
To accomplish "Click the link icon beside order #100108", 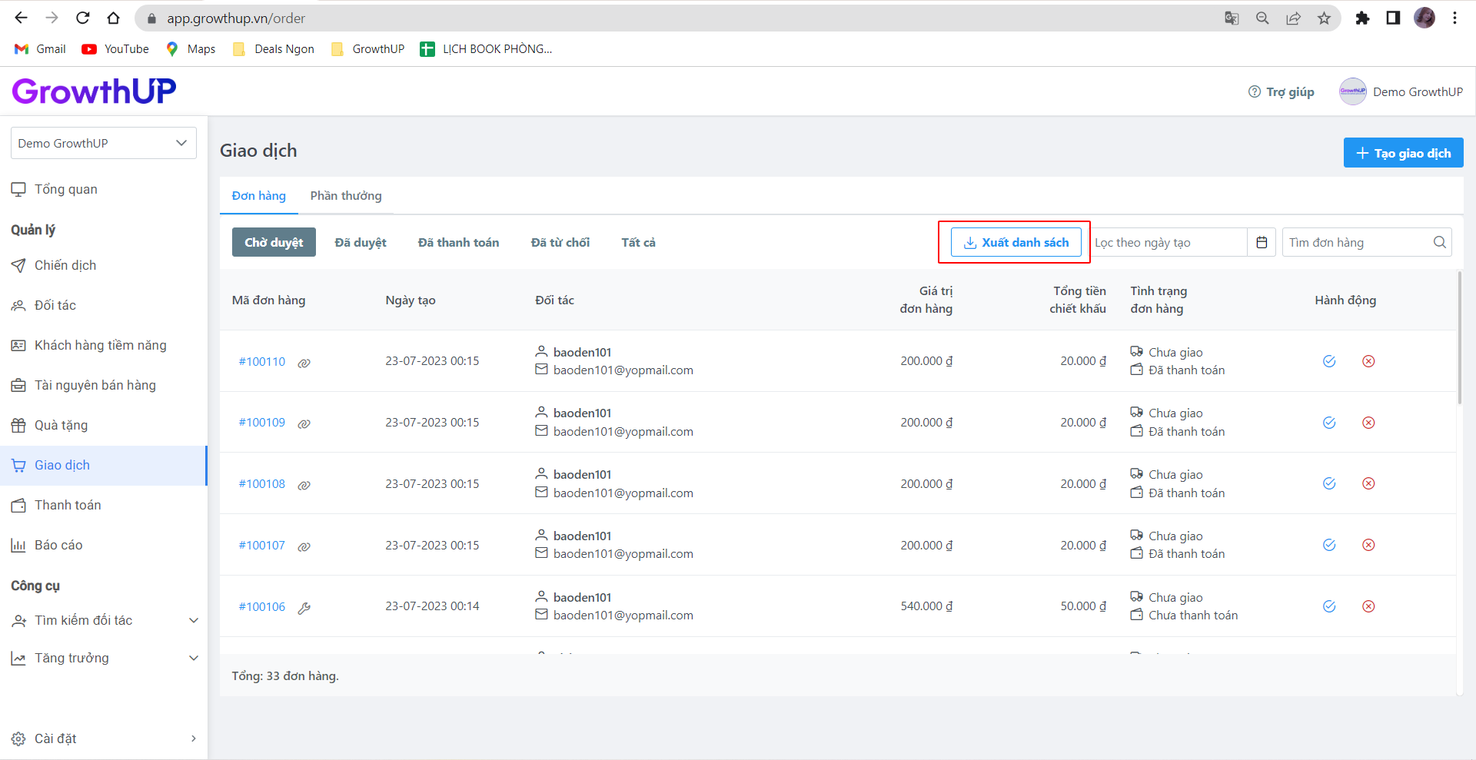I will pos(304,485).
